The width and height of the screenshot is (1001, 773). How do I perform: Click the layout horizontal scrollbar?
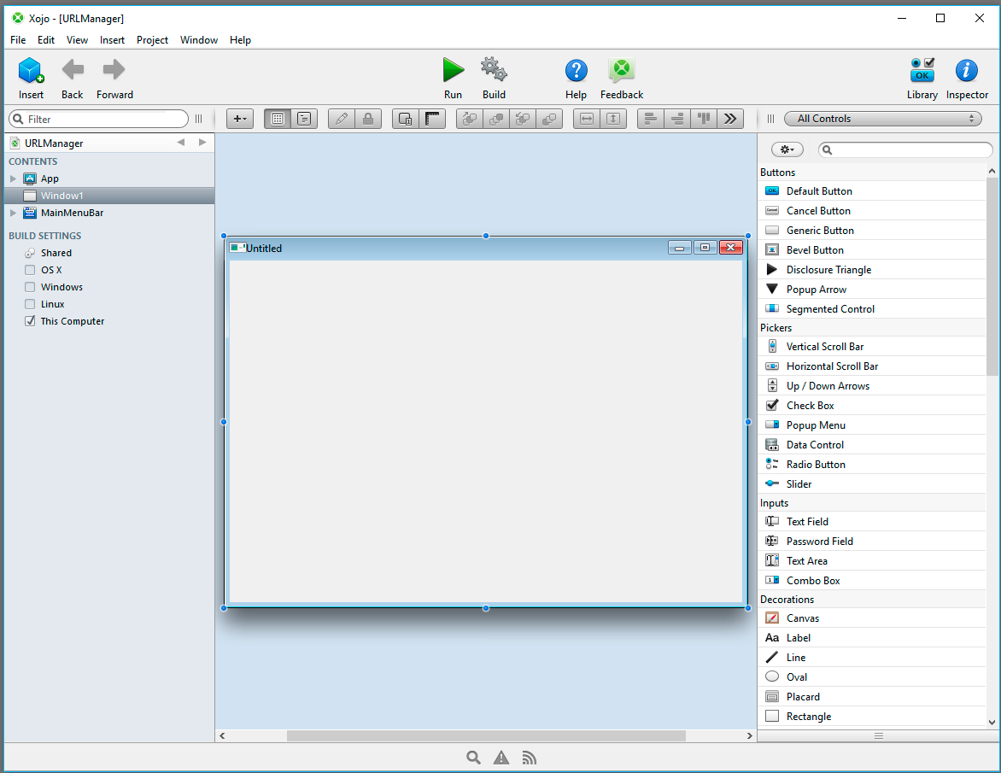click(486, 736)
